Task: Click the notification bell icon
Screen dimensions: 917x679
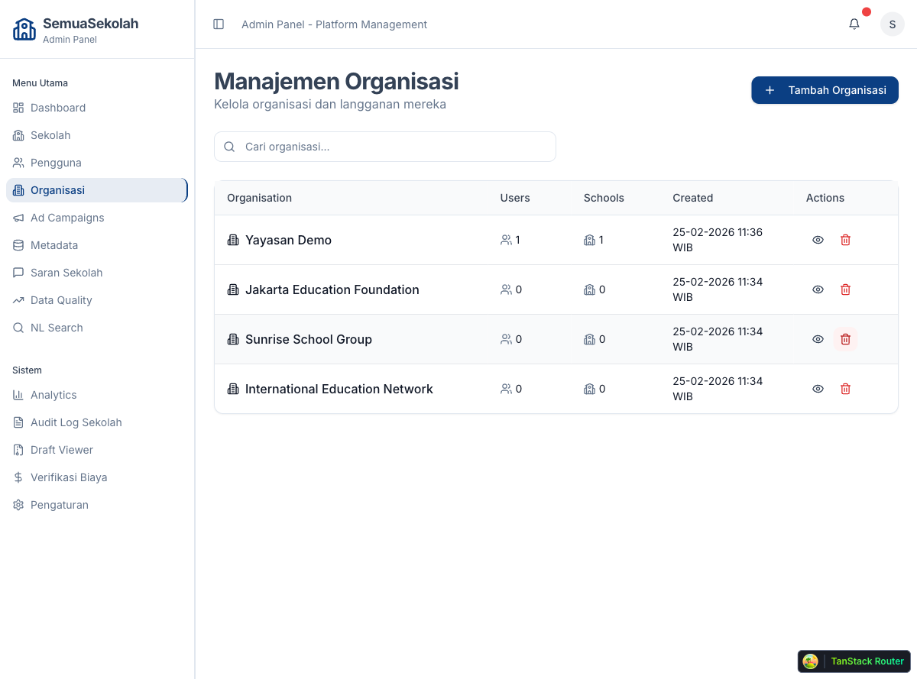Action: tap(854, 24)
